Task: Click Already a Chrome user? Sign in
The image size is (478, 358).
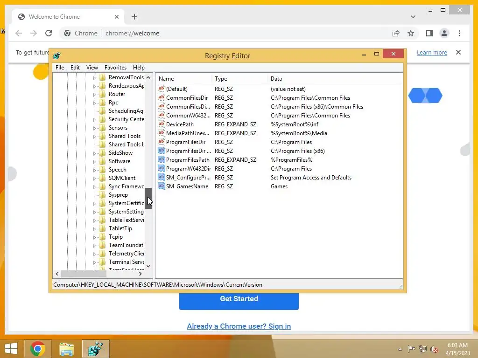Action: tap(239, 326)
